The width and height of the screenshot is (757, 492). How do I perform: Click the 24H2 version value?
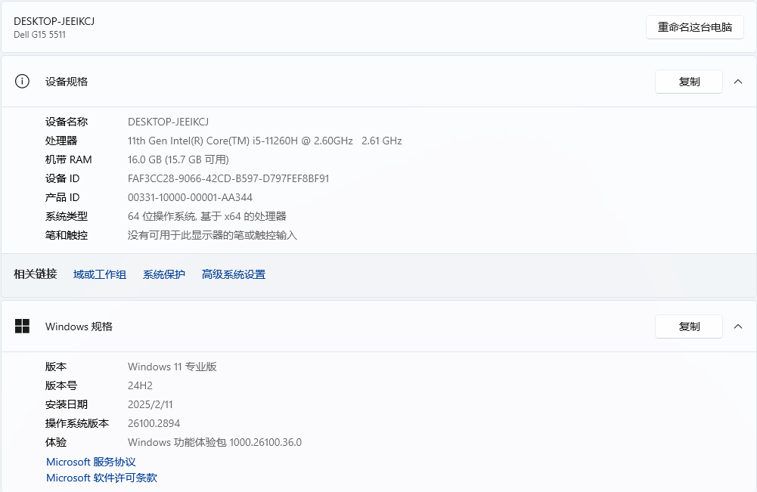pos(140,385)
